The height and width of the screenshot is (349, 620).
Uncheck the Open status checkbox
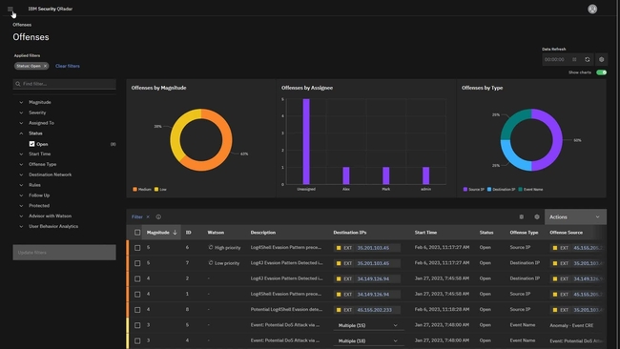32,144
